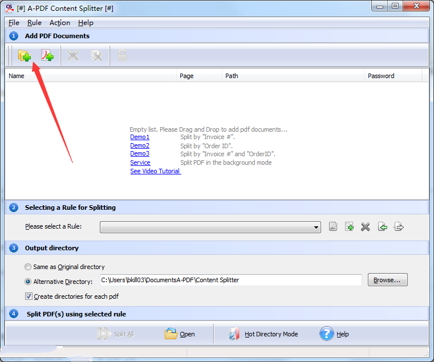The width and height of the screenshot is (434, 362).
Task: Sort by the Page column header
Action: [199, 76]
